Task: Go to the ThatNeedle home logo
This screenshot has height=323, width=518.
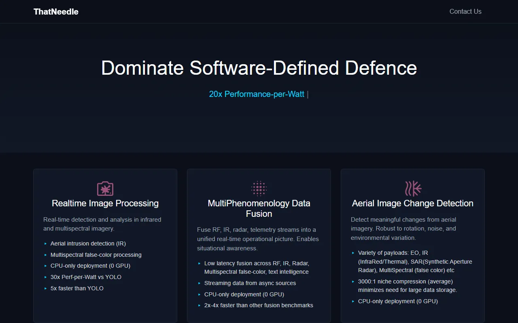Action: click(56, 12)
